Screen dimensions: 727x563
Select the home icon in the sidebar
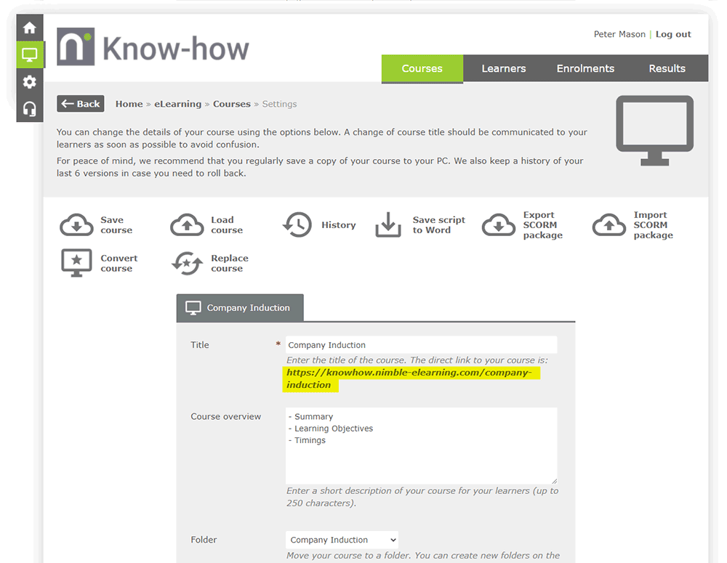pyautogui.click(x=29, y=27)
